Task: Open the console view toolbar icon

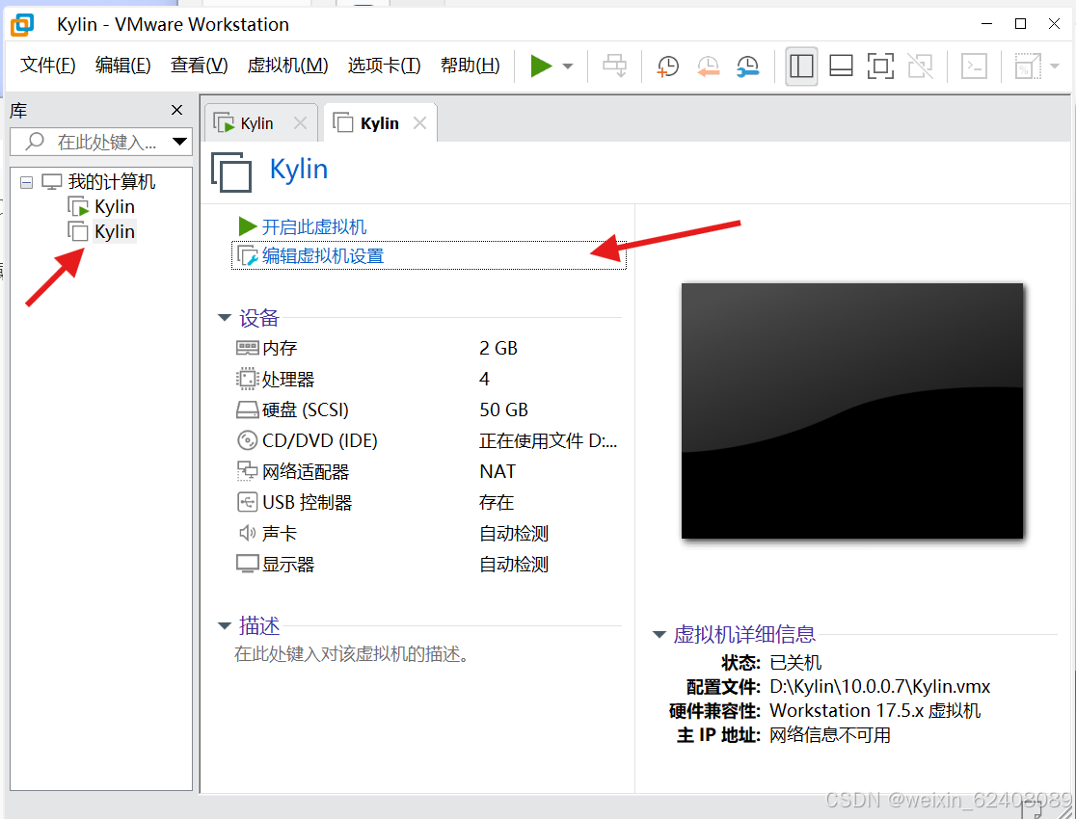Action: coord(974,66)
